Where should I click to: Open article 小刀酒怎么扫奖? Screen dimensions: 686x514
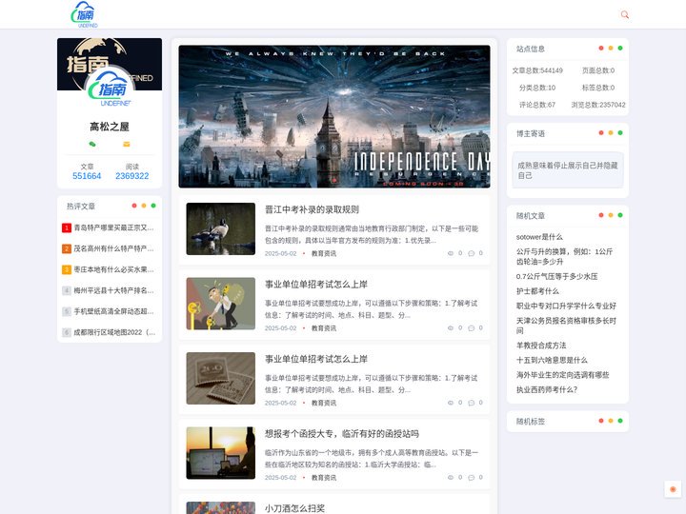tap(294, 508)
